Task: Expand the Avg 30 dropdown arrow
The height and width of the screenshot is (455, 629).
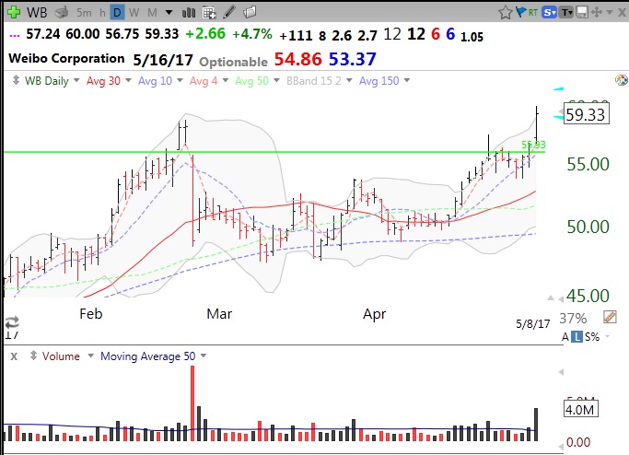Action: (x=128, y=80)
